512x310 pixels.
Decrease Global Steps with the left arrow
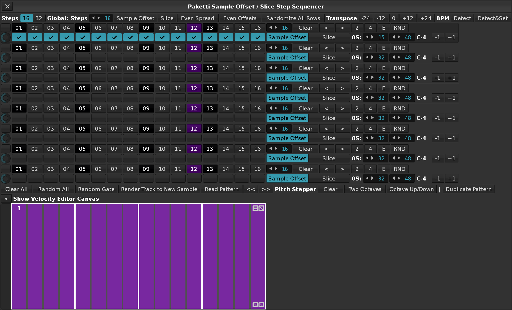(93, 18)
